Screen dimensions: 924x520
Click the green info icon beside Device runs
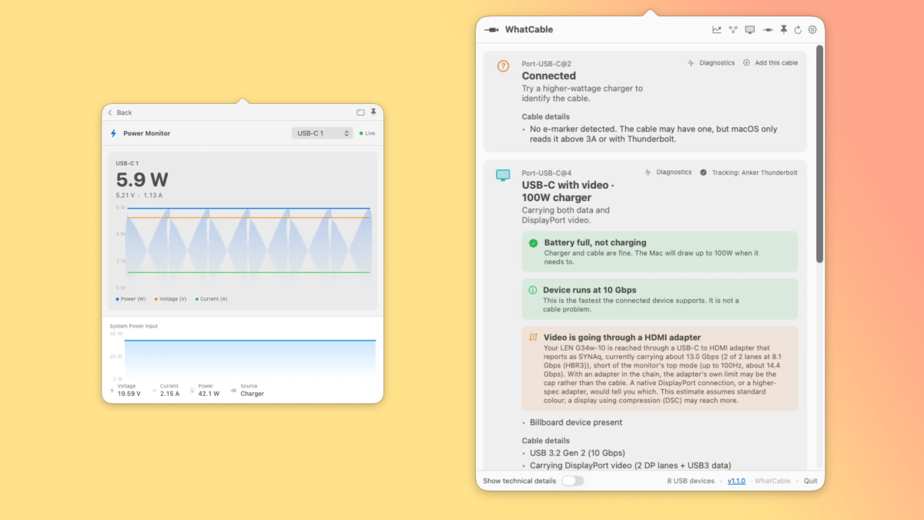point(533,290)
